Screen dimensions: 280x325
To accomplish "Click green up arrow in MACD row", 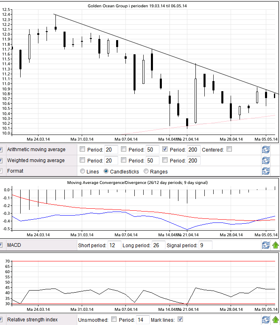I will pos(275,245).
